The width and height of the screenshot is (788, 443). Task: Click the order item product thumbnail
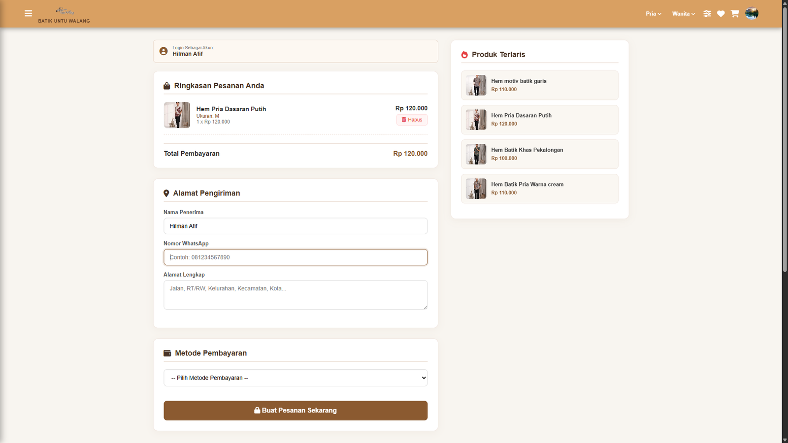coord(177,115)
